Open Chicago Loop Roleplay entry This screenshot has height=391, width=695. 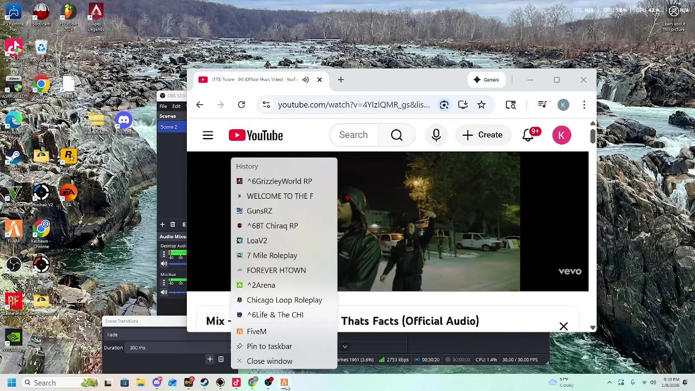coord(283,300)
